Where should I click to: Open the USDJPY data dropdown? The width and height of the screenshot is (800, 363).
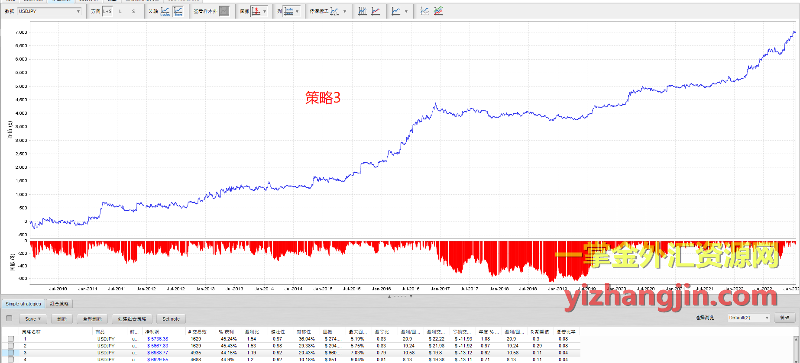click(x=49, y=11)
